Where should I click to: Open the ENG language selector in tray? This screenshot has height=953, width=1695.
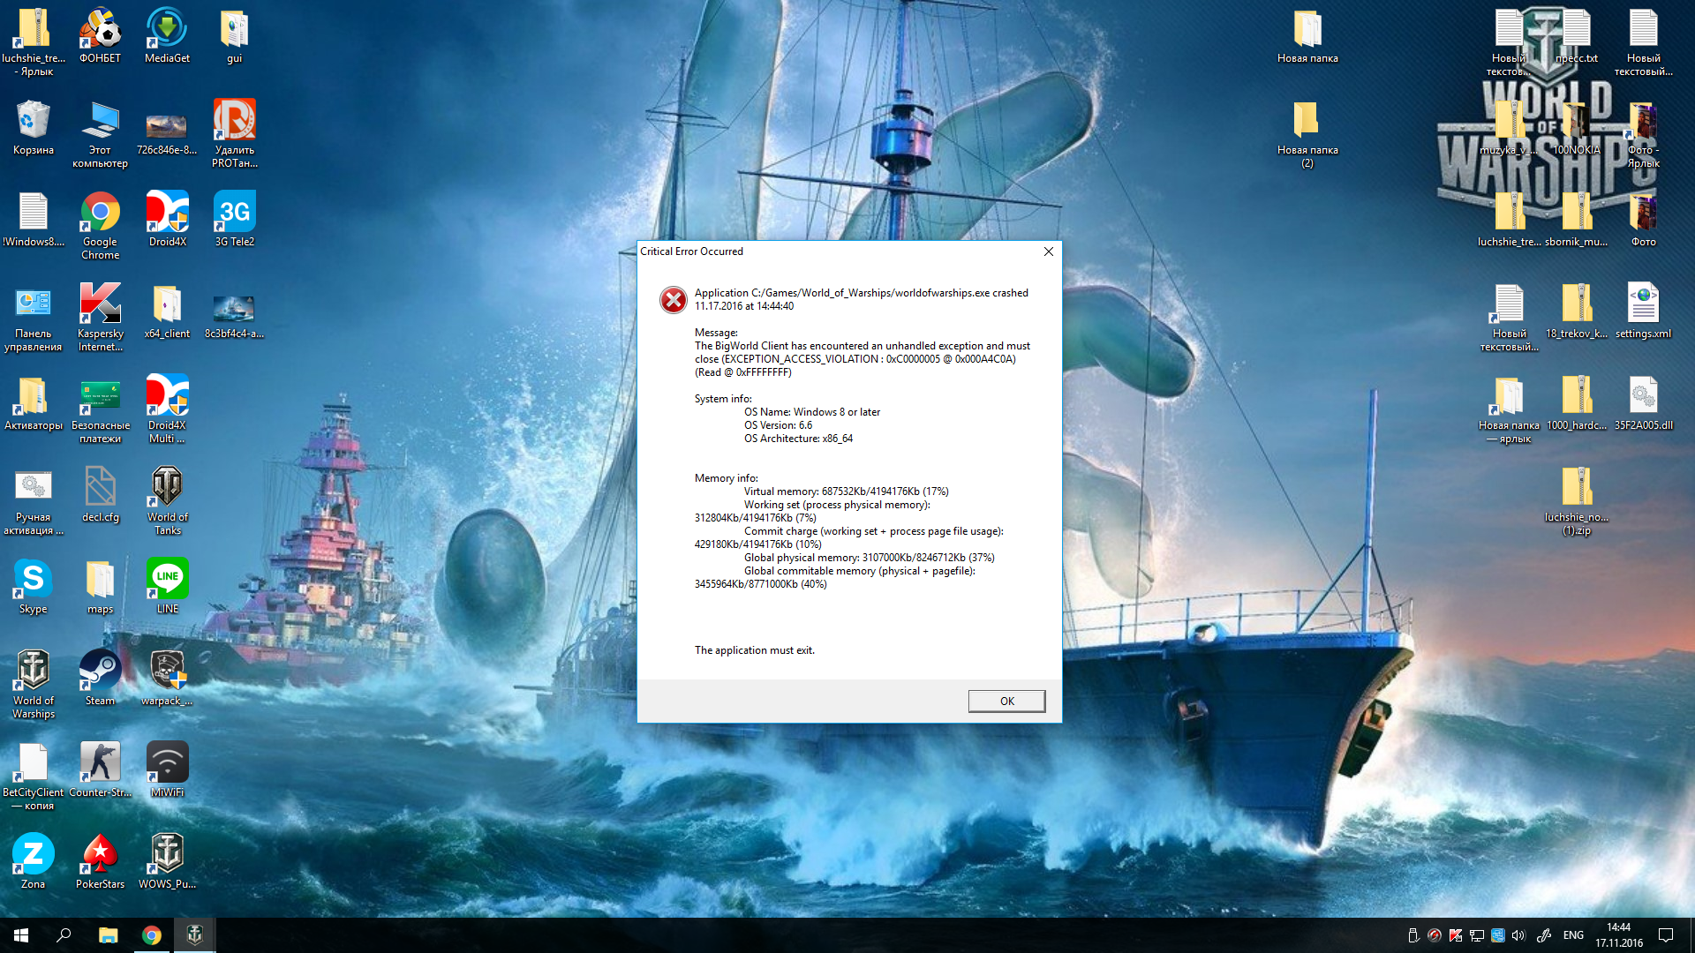click(x=1573, y=935)
